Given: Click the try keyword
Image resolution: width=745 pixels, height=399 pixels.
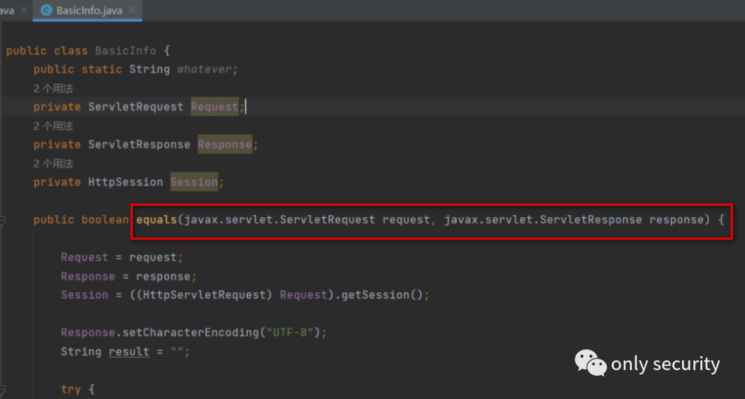Looking at the screenshot, I should (71, 389).
